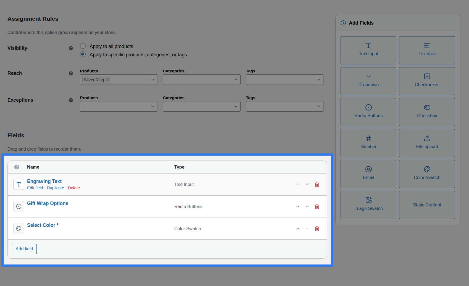Open the Exceptions Categories dropdown
Image resolution: width=469 pixels, height=286 pixels.
(202, 106)
